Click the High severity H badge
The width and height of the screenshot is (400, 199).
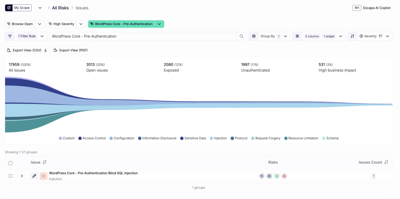point(43,176)
